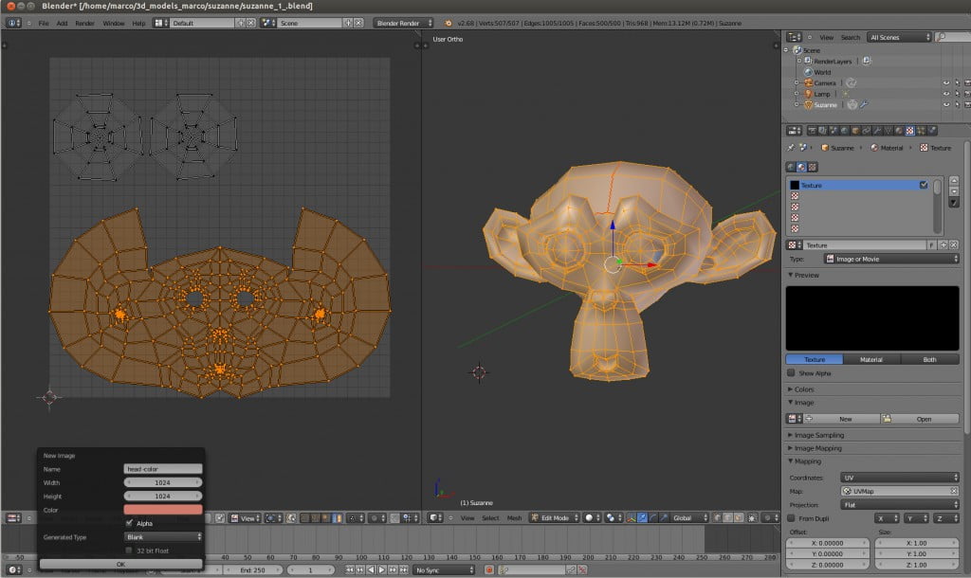Click the Name field head-color
Viewport: 971px width, 578px height.
pyautogui.click(x=163, y=469)
